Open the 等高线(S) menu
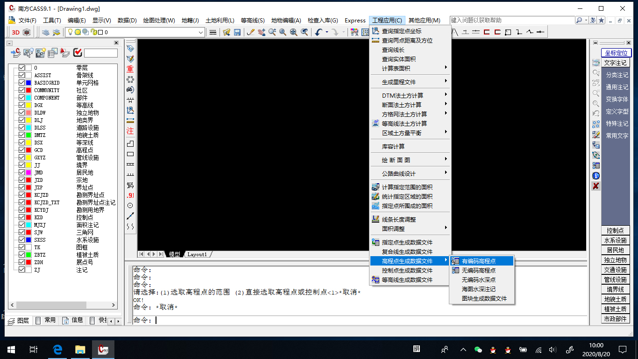Image resolution: width=638 pixels, height=359 pixels. pyautogui.click(x=253, y=20)
